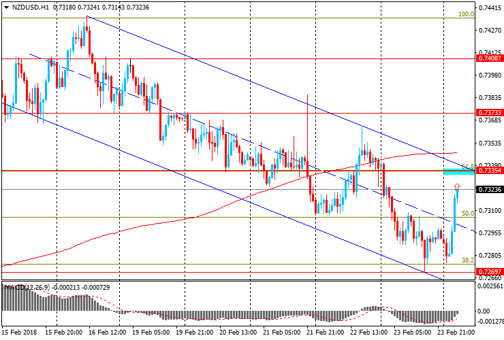Click the 20 Feb 13:00 time label
Image resolution: width=504 pixels, height=340 pixels.
[x=238, y=332]
